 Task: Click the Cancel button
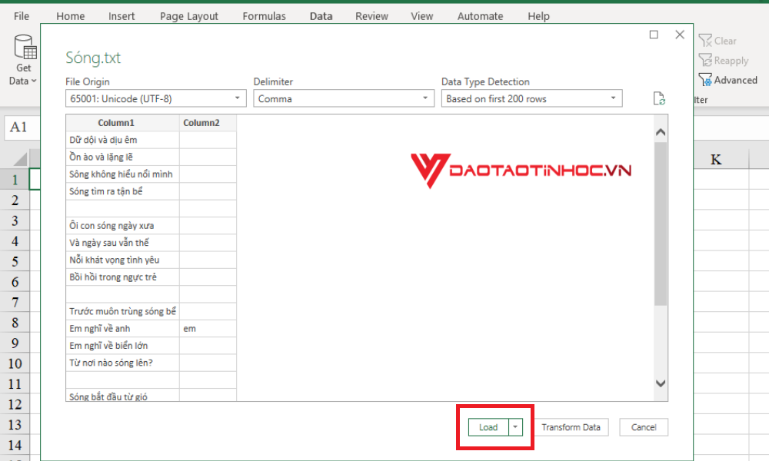tap(644, 426)
